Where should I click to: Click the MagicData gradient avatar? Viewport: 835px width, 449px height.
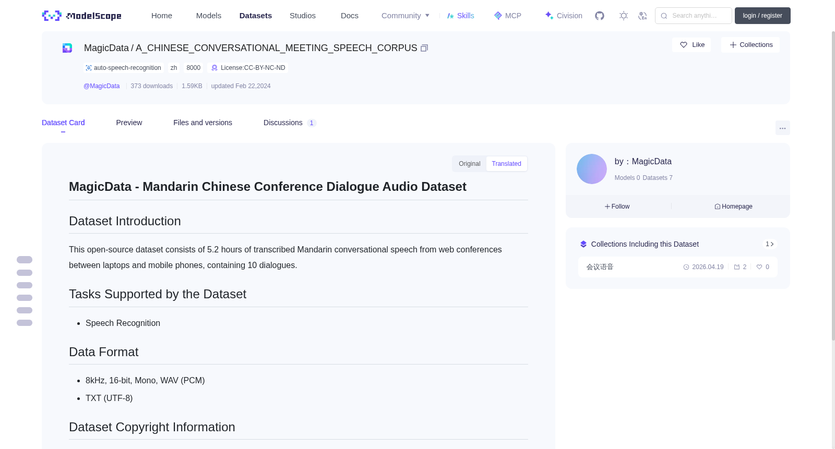(592, 169)
